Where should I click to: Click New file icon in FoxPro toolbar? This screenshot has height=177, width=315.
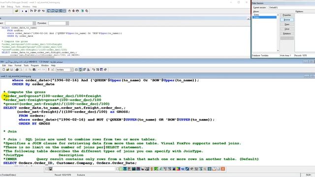(3, 70)
